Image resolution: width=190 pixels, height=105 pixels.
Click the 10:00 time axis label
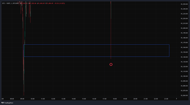click(x=32, y=99)
